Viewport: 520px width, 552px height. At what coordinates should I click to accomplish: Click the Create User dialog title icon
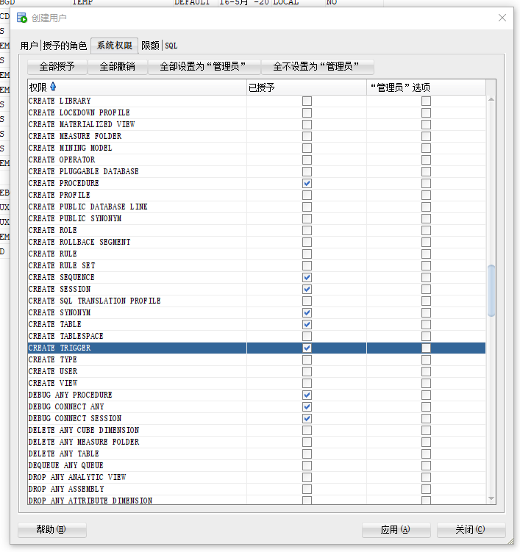pyautogui.click(x=22, y=18)
